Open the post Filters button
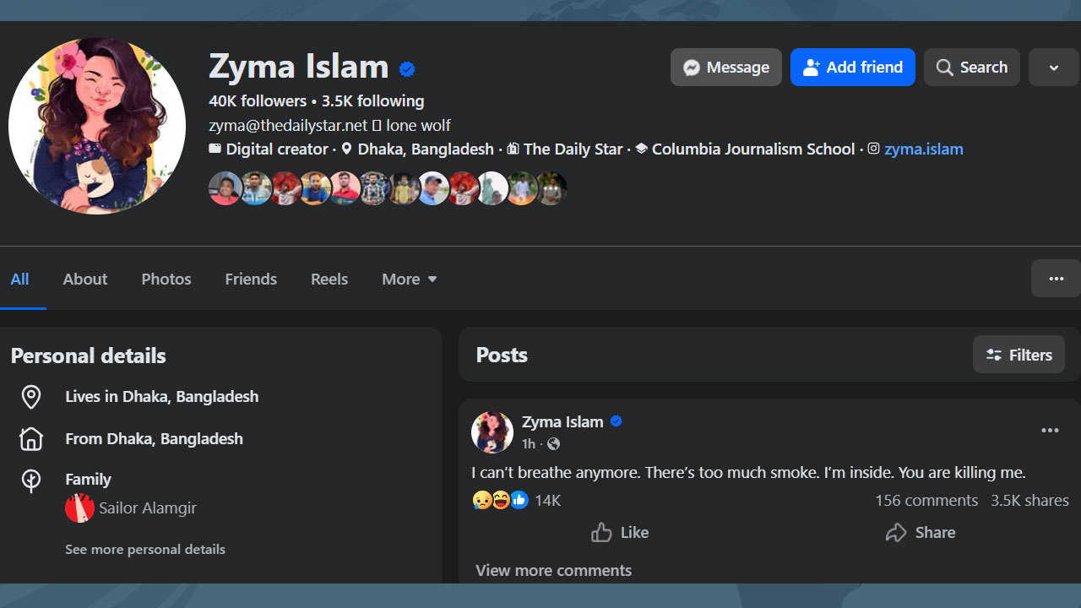 pos(1019,356)
